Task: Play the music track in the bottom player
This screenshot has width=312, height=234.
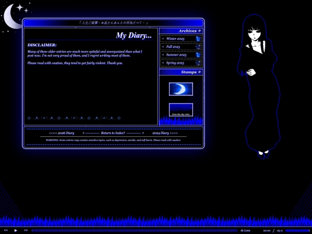Action: pos(16,231)
